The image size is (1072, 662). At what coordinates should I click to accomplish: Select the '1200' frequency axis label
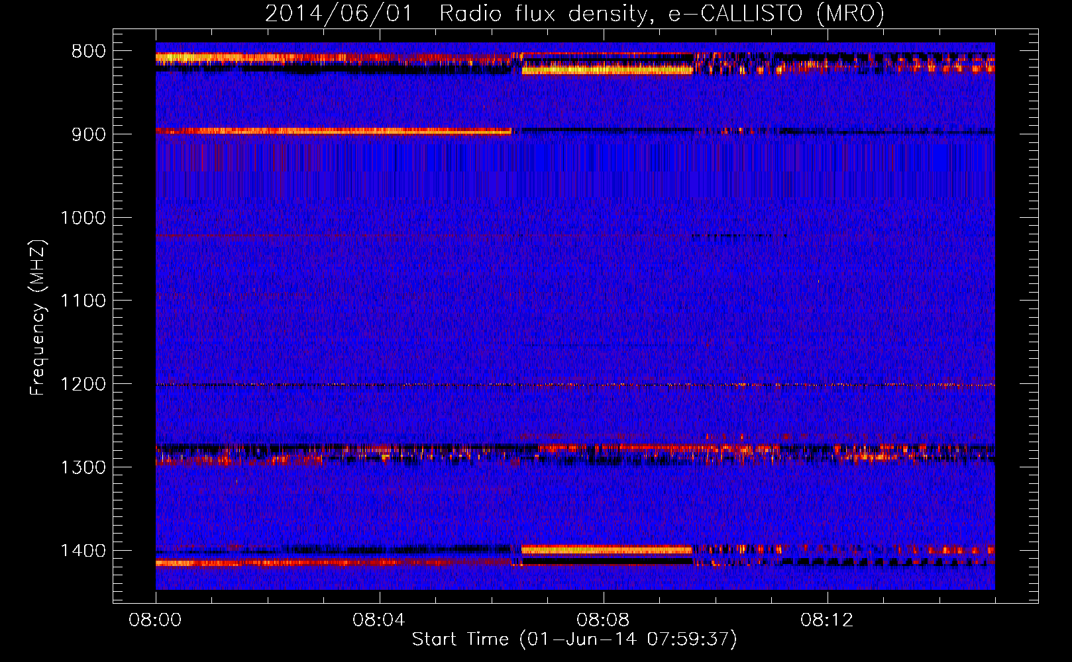tap(83, 385)
